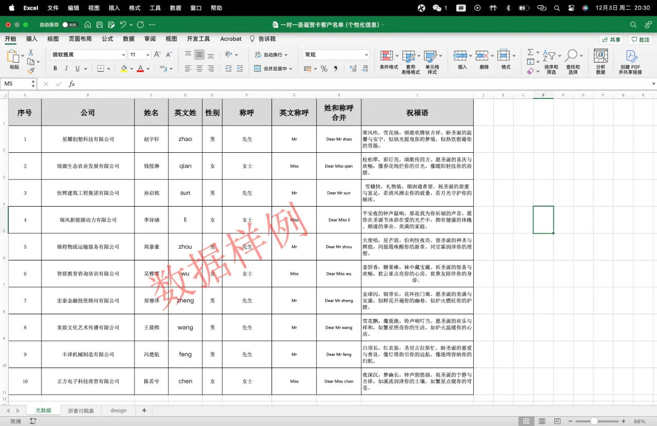Open the font color swatch with red underline

point(141,68)
